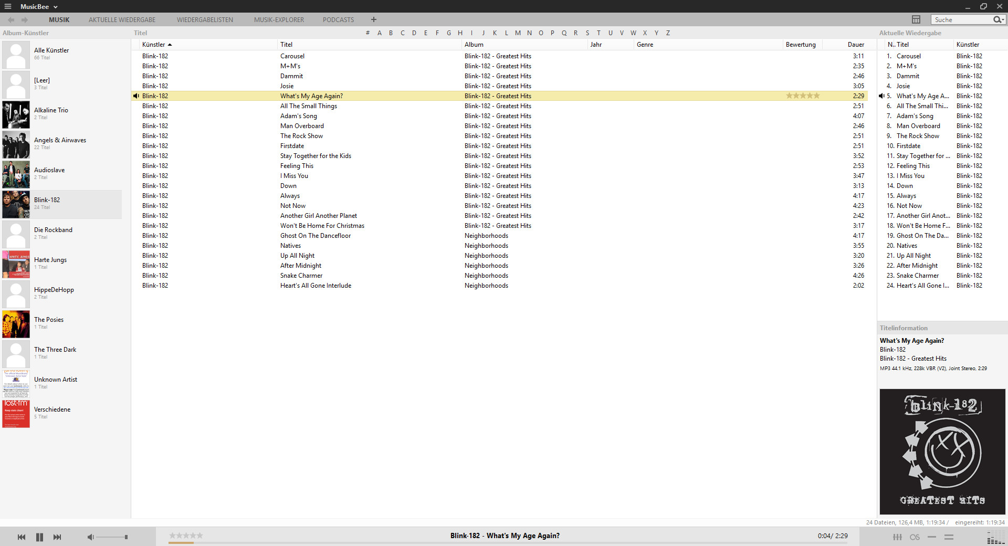The width and height of the screenshot is (1008, 546).
Task: Click the spectrum visualizer in the bottom corner
Action: [x=996, y=537]
